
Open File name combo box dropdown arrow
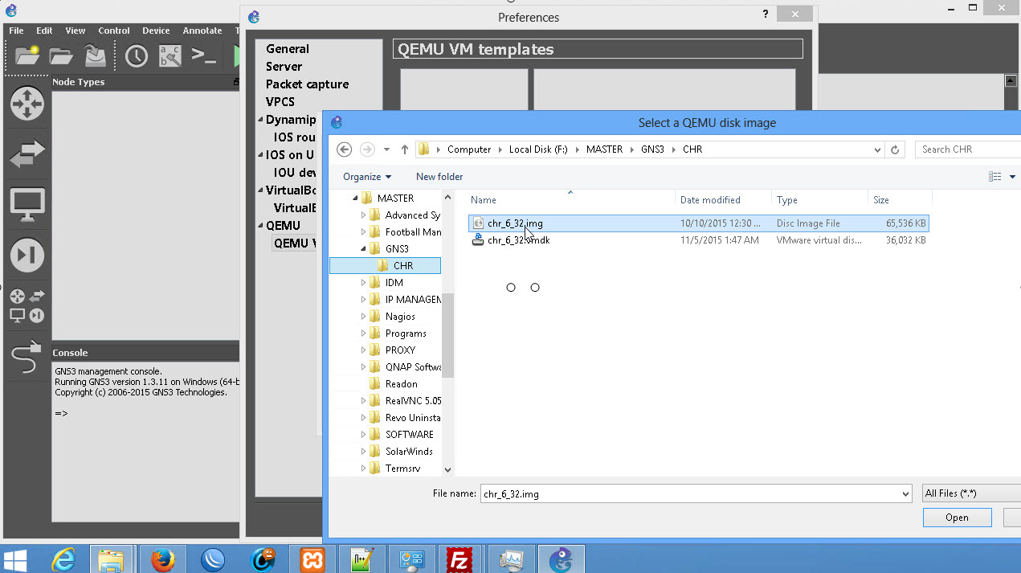[905, 494]
